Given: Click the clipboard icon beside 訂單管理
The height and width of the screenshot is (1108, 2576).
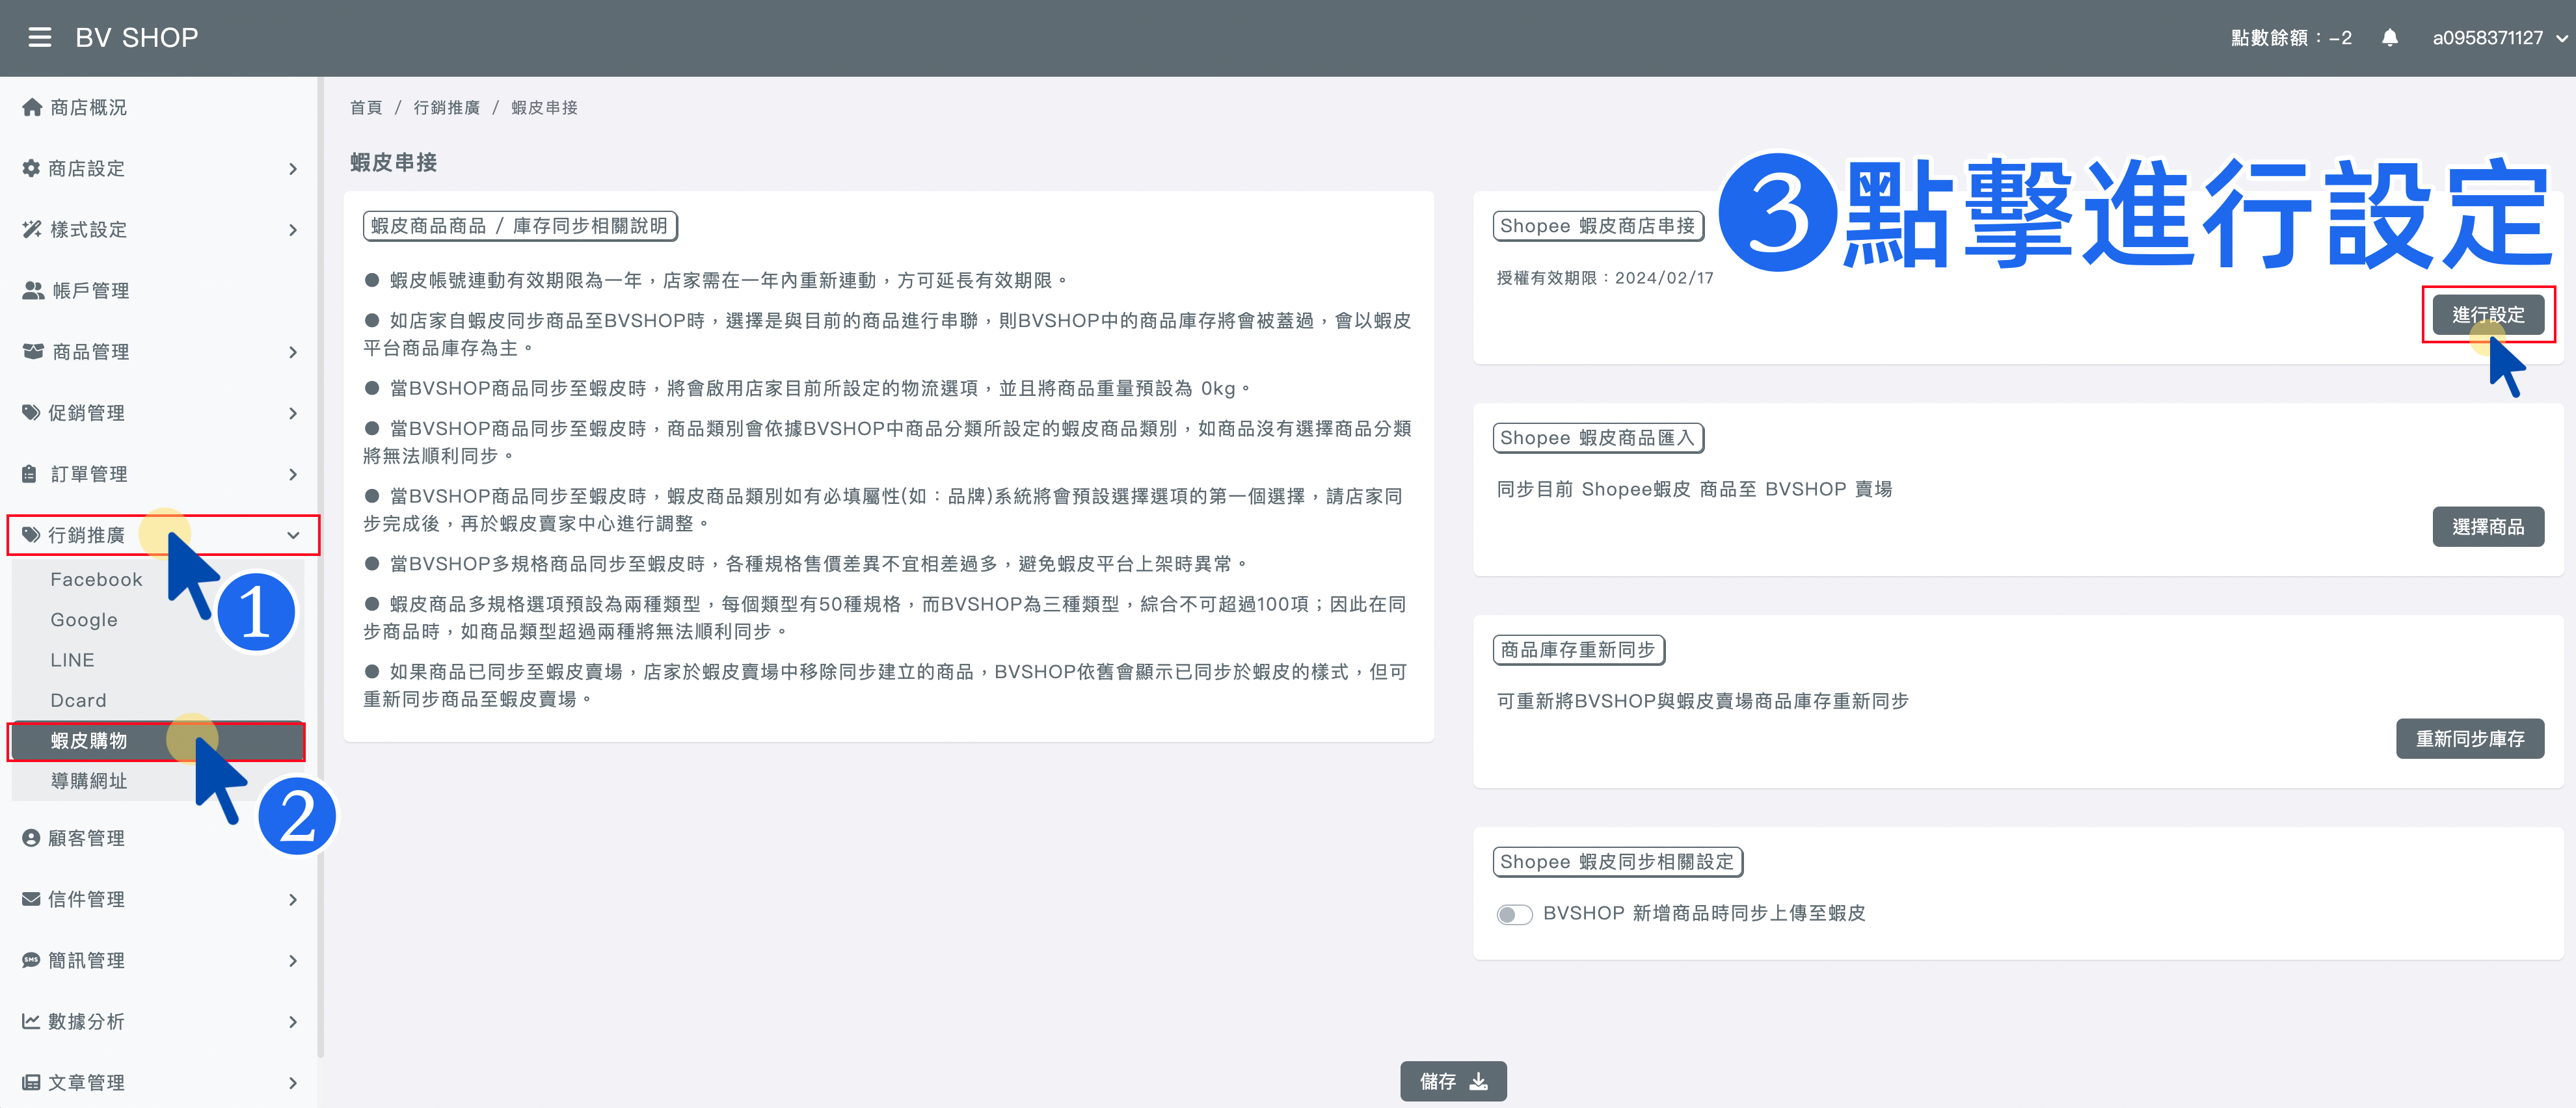Looking at the screenshot, I should coord(30,473).
